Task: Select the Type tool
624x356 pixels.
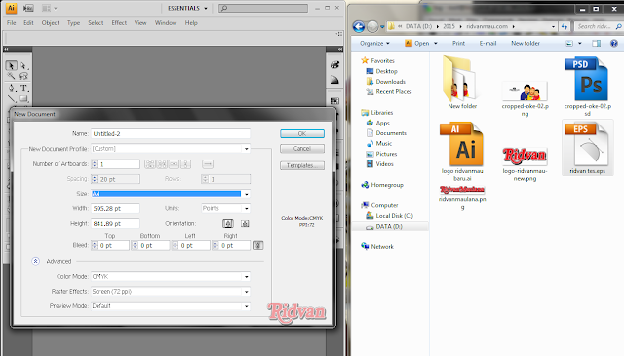Action: pos(23,89)
